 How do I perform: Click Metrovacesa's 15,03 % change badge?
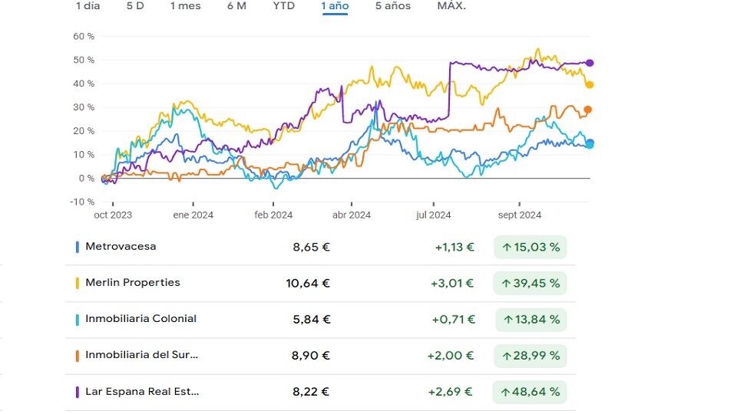coord(530,247)
